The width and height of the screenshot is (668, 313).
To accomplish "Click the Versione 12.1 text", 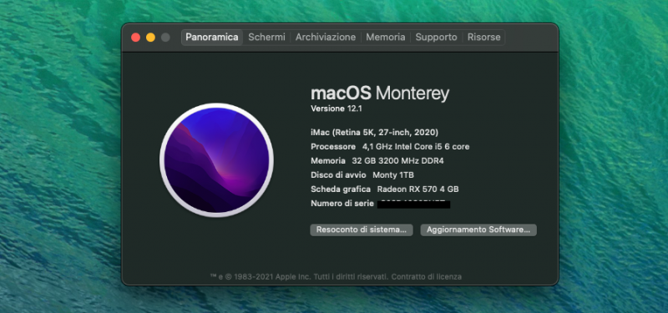I will pos(337,109).
